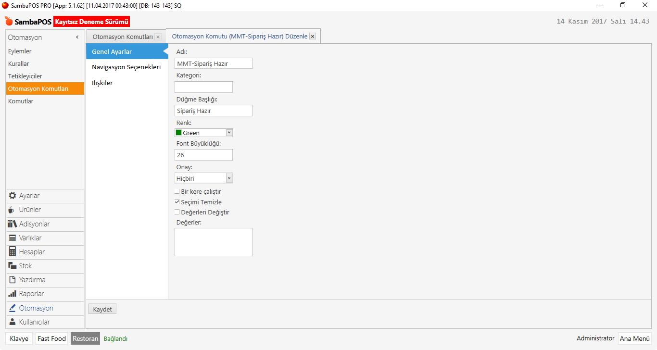657x350 pixels.
Task: Click the Raporlar bar chart icon
Action: (x=13, y=294)
